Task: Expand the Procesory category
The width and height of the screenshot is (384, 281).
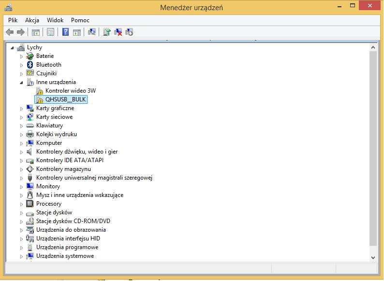Action: 21,204
